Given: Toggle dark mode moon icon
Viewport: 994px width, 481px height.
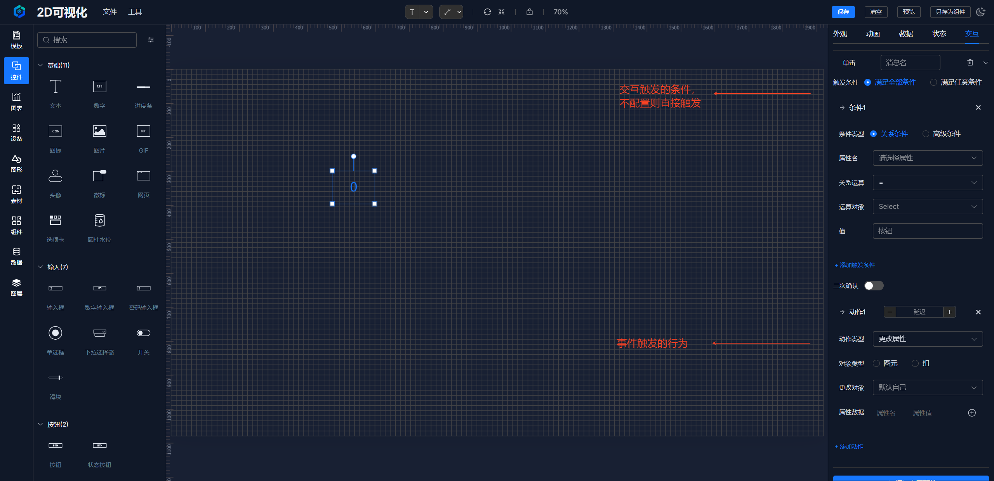Looking at the screenshot, I should [x=981, y=12].
